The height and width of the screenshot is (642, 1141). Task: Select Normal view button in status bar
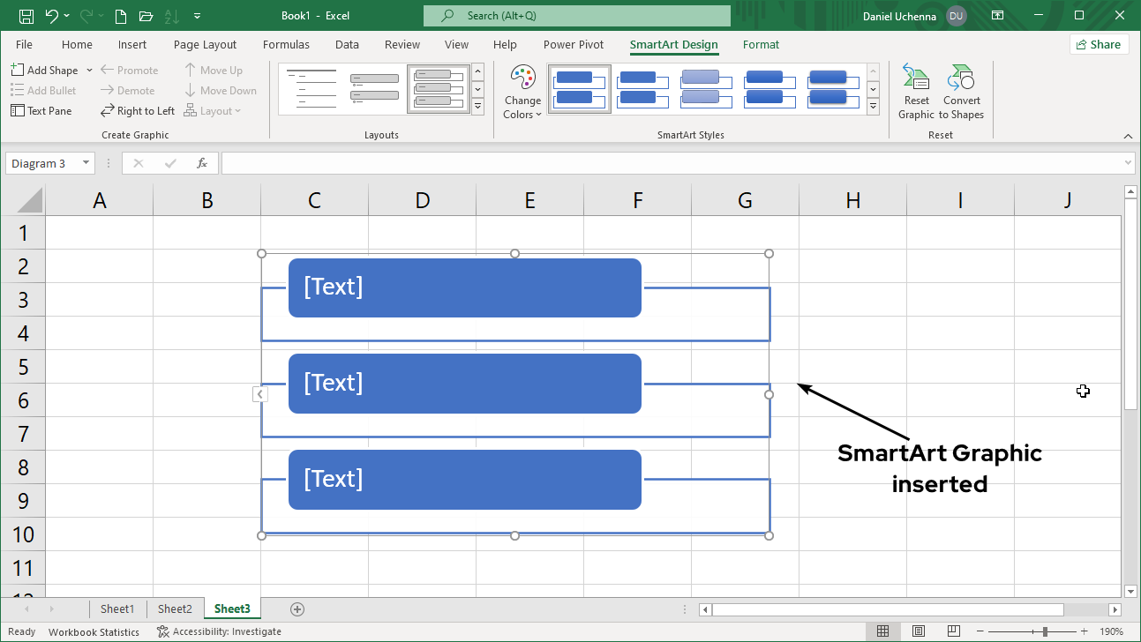(882, 631)
